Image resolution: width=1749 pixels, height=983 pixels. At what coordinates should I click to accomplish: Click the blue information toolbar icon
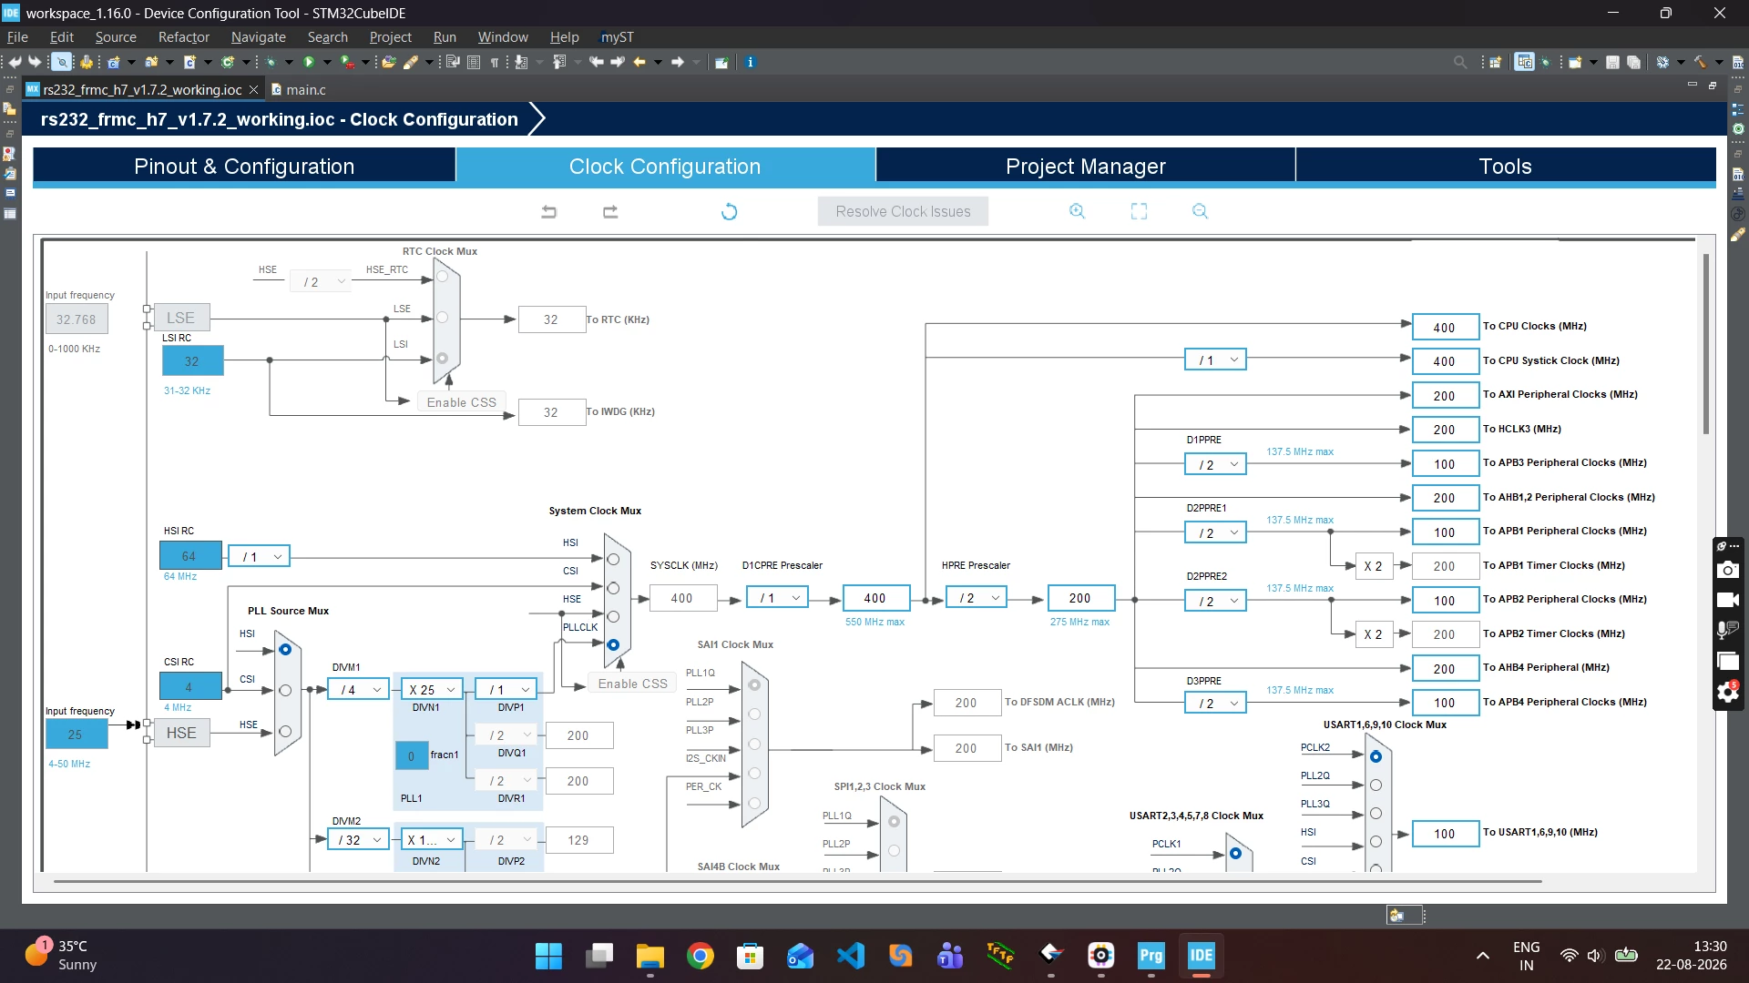tap(750, 62)
